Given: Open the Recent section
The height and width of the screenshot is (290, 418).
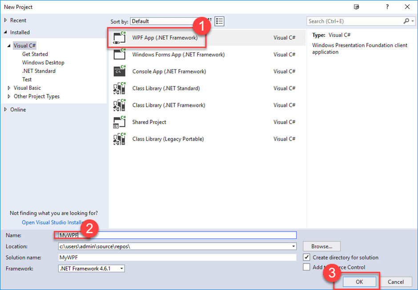Looking at the screenshot, I should tap(17, 20).
